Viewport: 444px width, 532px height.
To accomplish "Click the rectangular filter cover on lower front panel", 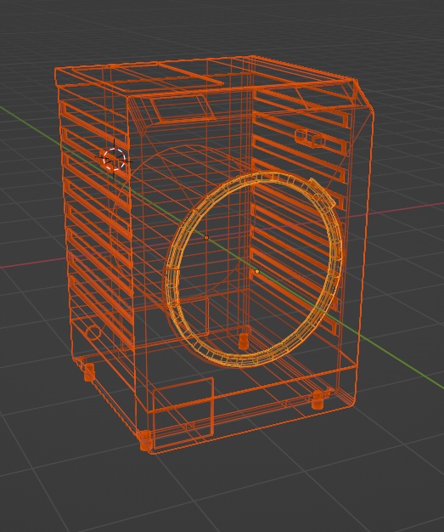I will (x=183, y=412).
